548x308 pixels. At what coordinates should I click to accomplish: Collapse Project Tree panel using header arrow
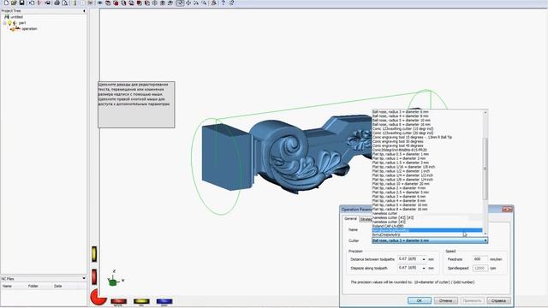[x=84, y=11]
